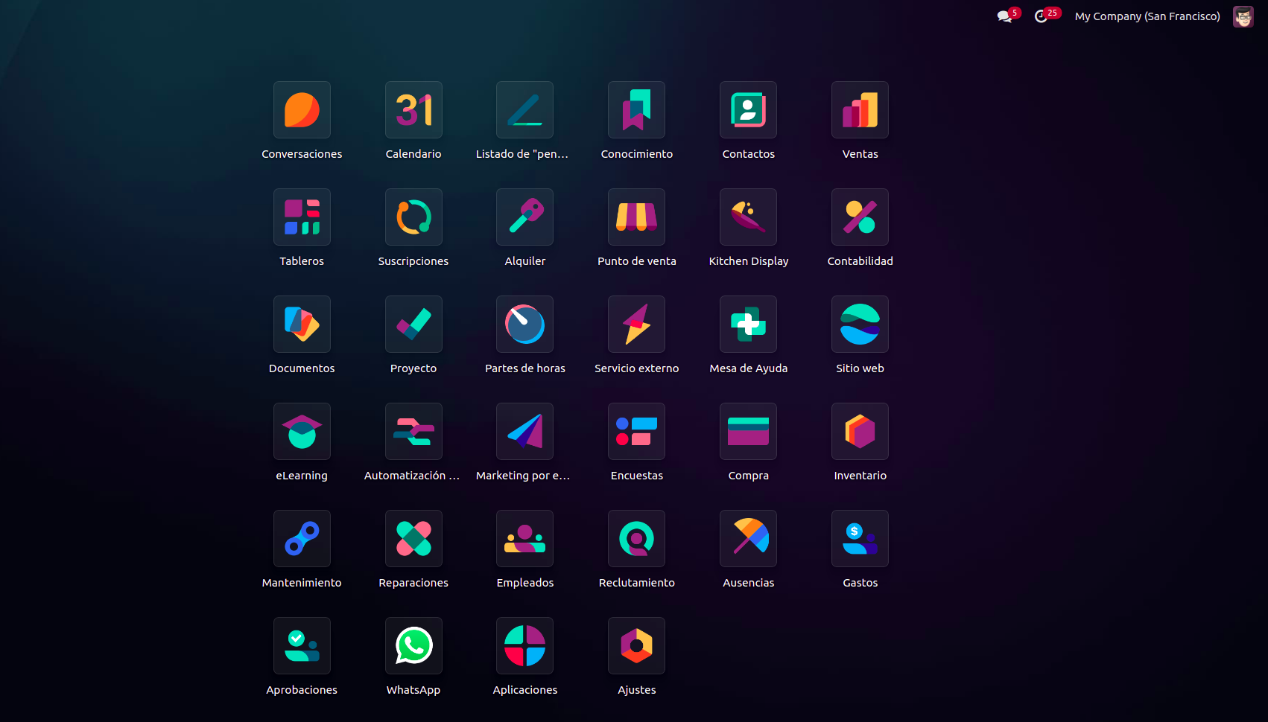Open the WhatsApp app icon

tap(413, 646)
